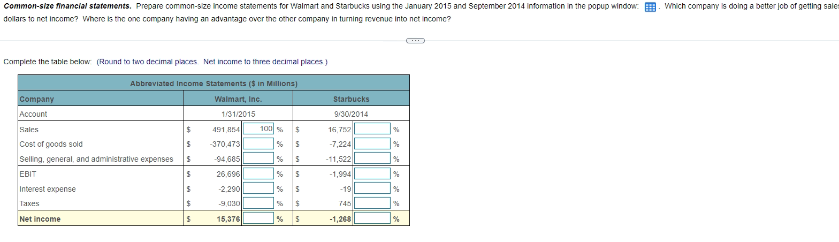Click Walmart selling, general, administrative percent field
Image resolution: width=839 pixels, height=242 pixels.
258,158
